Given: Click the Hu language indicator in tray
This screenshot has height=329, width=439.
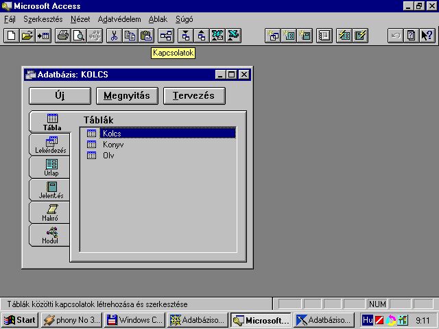Looking at the screenshot, I should [368, 320].
